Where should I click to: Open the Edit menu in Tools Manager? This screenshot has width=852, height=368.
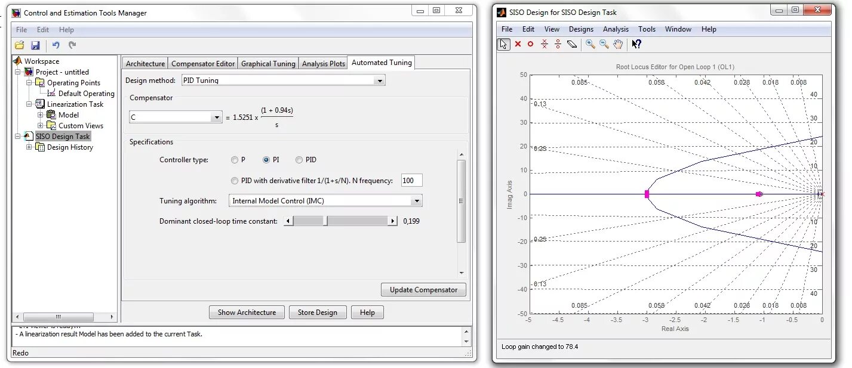point(43,30)
